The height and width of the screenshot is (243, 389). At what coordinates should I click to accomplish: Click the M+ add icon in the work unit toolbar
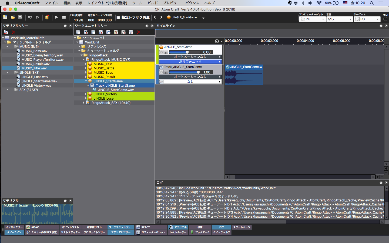(108, 32)
